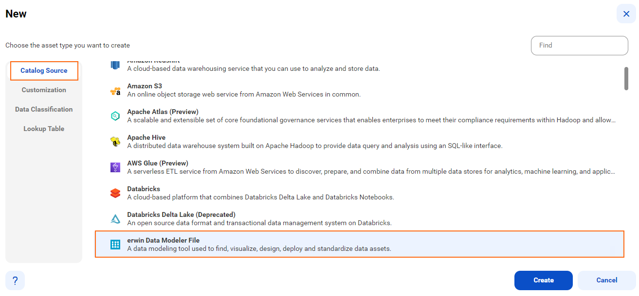The width and height of the screenshot is (639, 296).
Task: Click the AWS Glue serverless ETL description
Action: [x=371, y=171]
